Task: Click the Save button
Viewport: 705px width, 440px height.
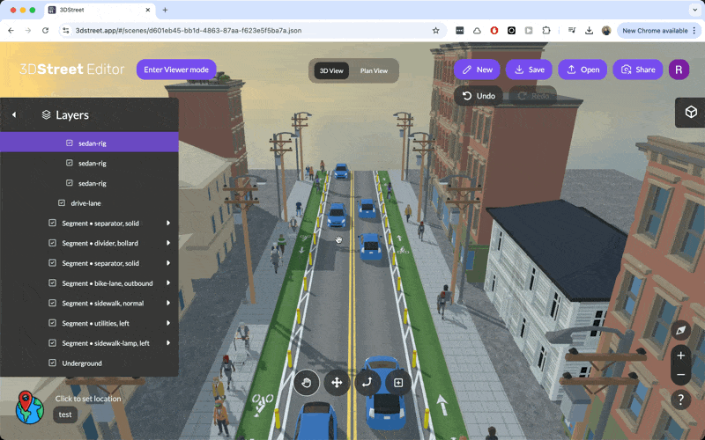Action: (x=529, y=70)
